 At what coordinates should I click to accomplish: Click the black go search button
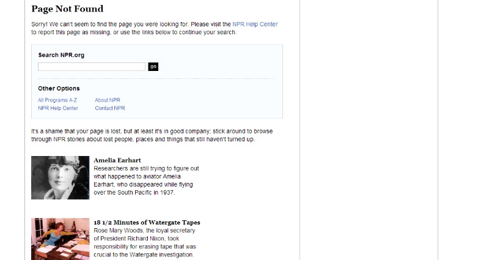coord(153,67)
